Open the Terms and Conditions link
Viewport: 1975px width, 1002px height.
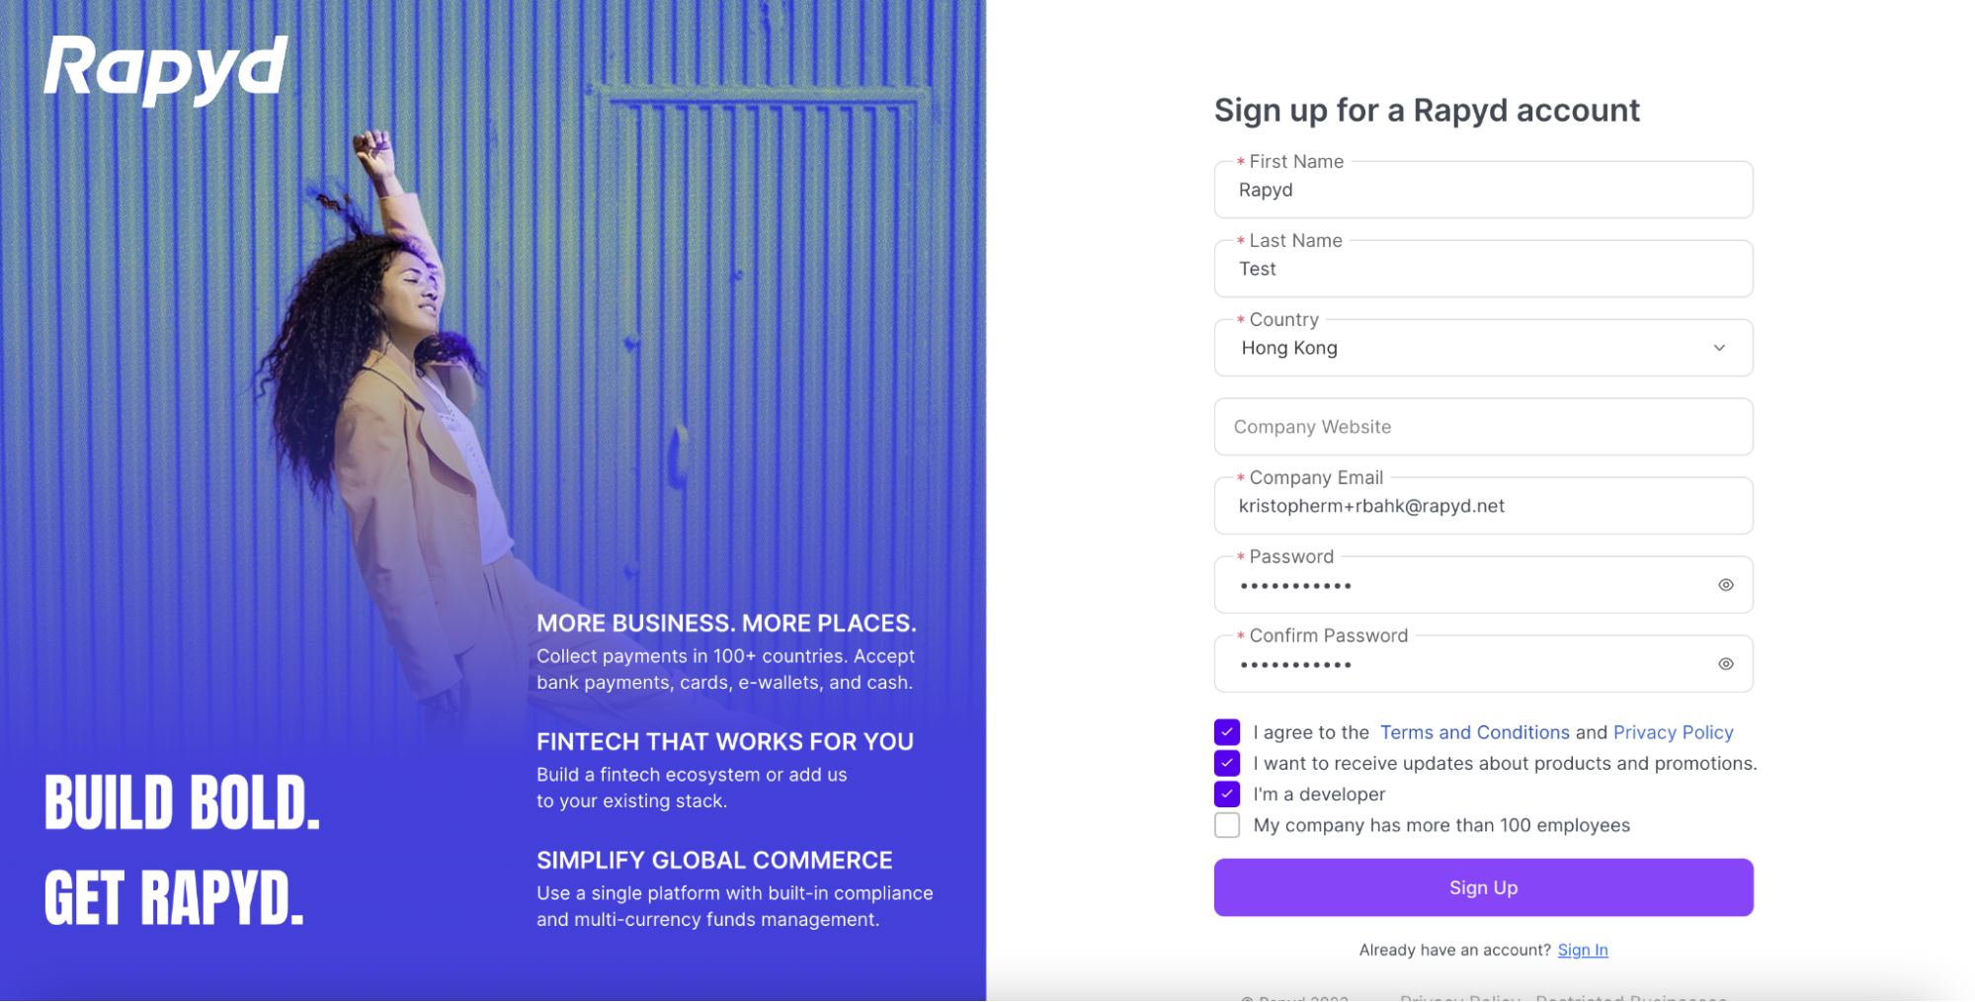[x=1474, y=732]
